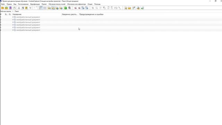Image resolution: width=222 pixels, height=125 pixels.
Task: Expand the document in row 4
Action: 13,25
